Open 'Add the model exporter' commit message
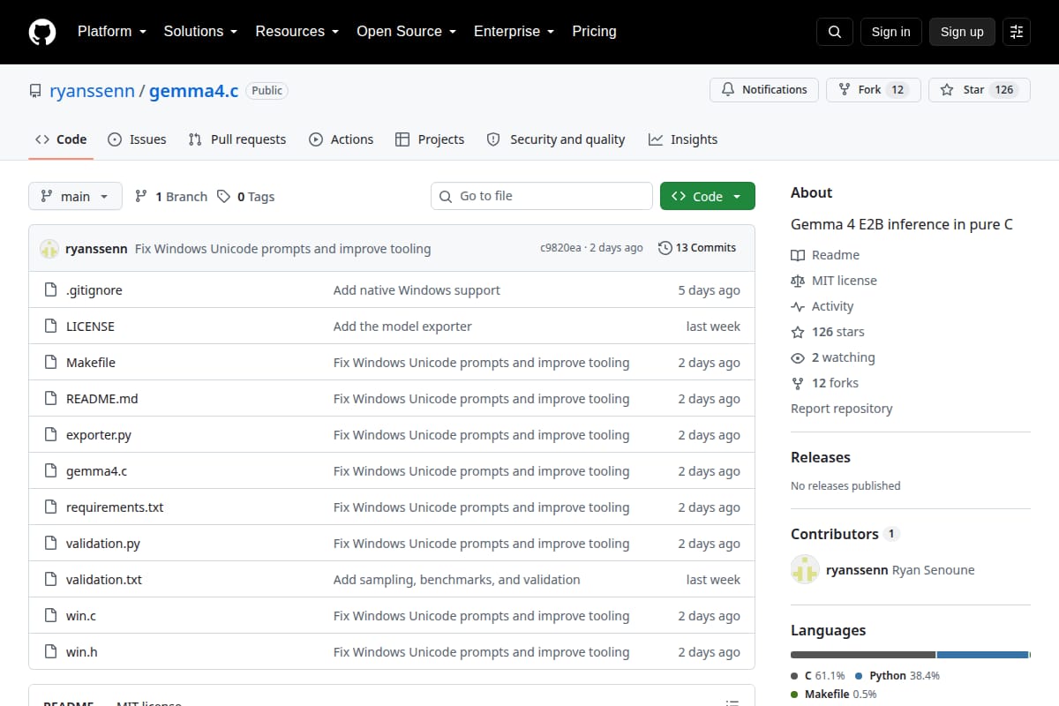 point(402,327)
